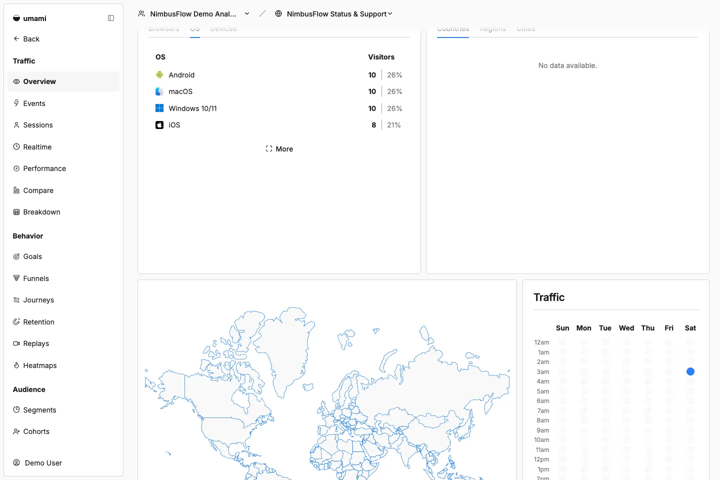Open the NimbusFlow Demo Analytics team dropdown
The height and width of the screenshot is (480, 720).
[x=194, y=14]
